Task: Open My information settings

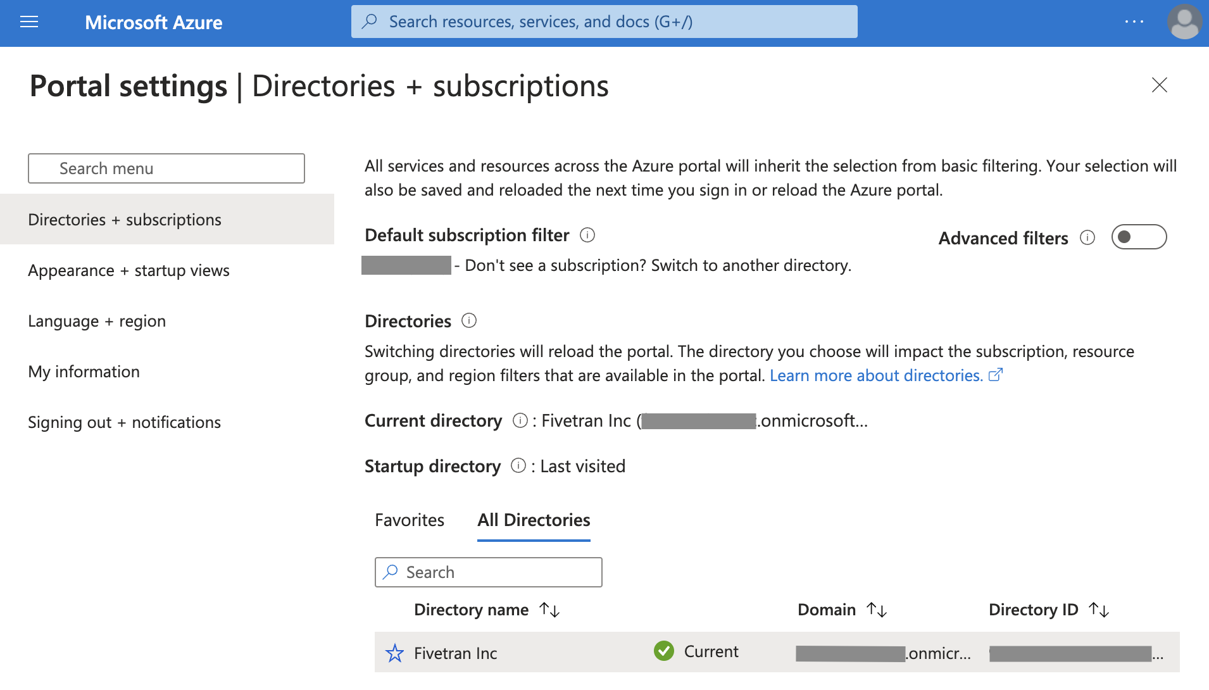Action: click(x=84, y=372)
